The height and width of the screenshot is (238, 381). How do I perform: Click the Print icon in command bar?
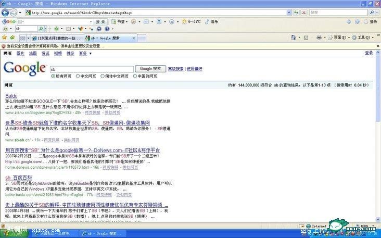tap(319, 37)
